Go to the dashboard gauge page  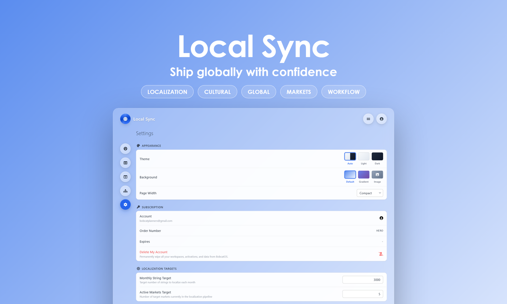(125, 149)
